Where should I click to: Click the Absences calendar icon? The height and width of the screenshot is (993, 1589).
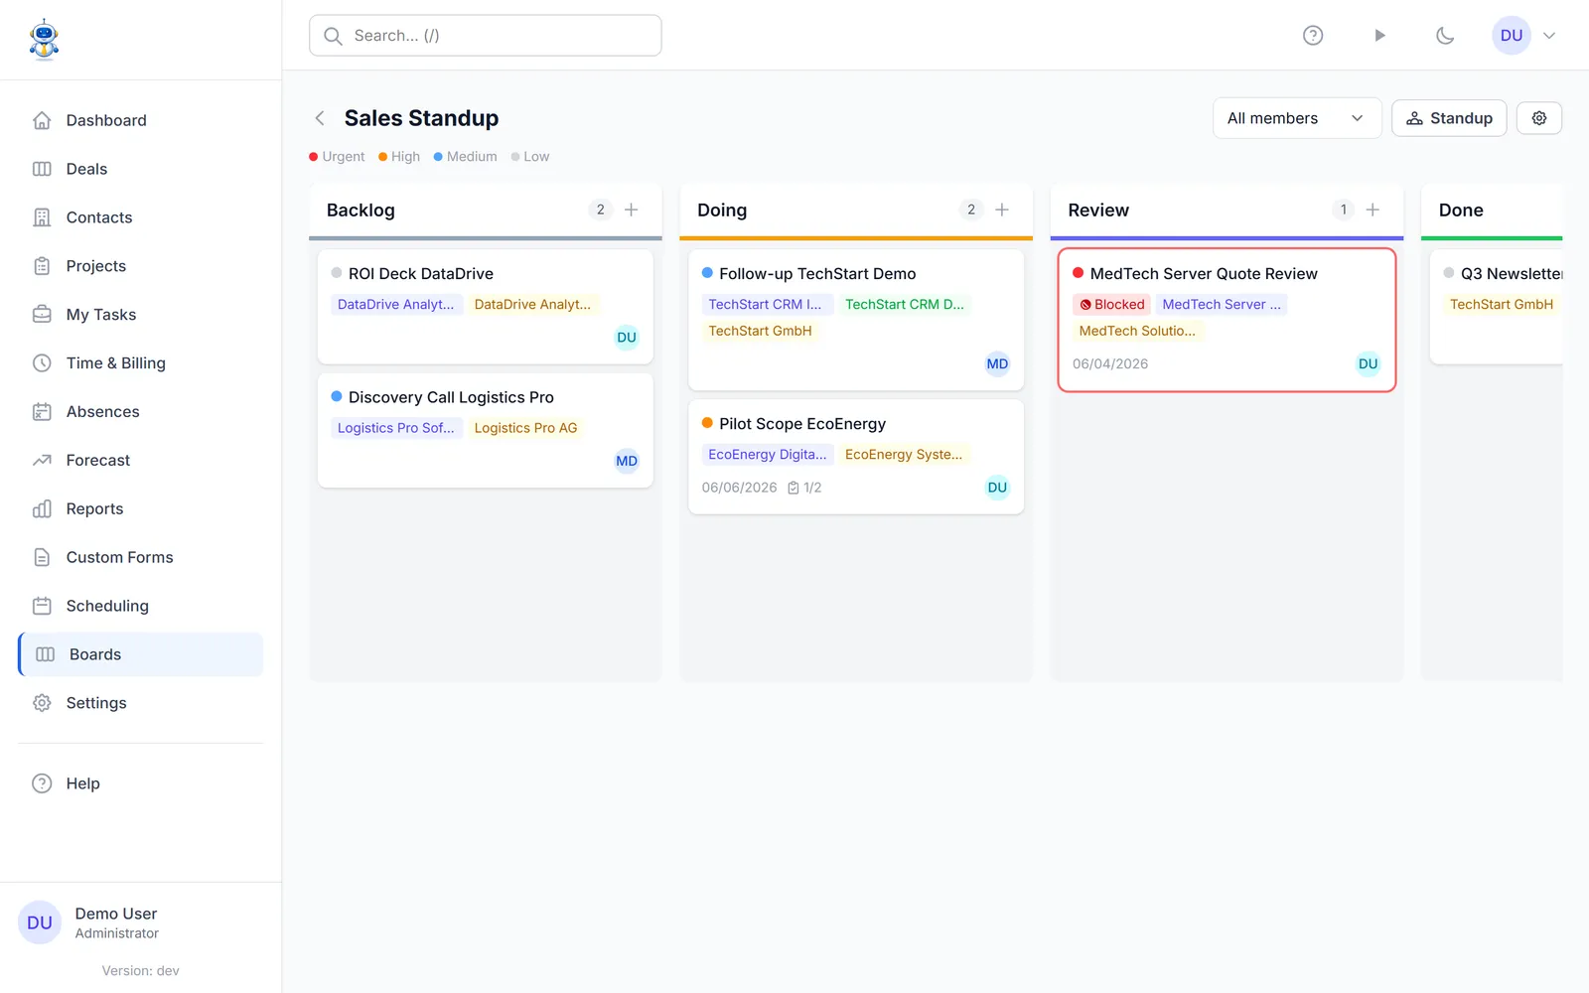point(42,412)
